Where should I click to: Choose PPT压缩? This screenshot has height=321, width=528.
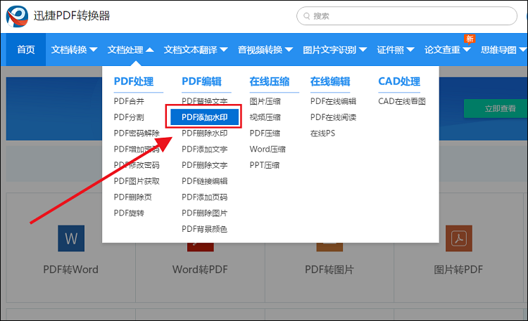click(x=265, y=165)
